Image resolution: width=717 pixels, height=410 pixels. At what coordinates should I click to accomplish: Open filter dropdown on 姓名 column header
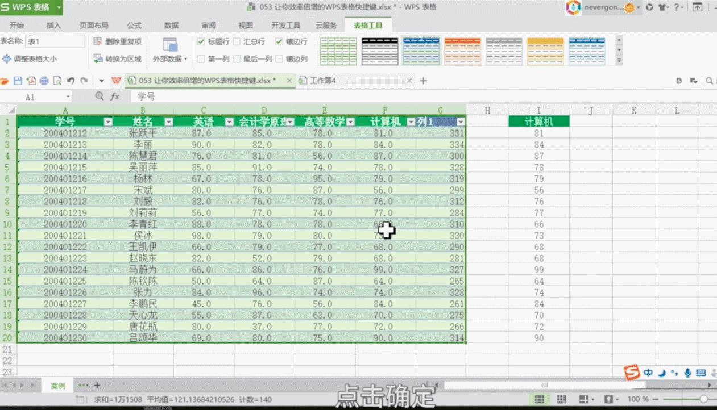tap(168, 122)
